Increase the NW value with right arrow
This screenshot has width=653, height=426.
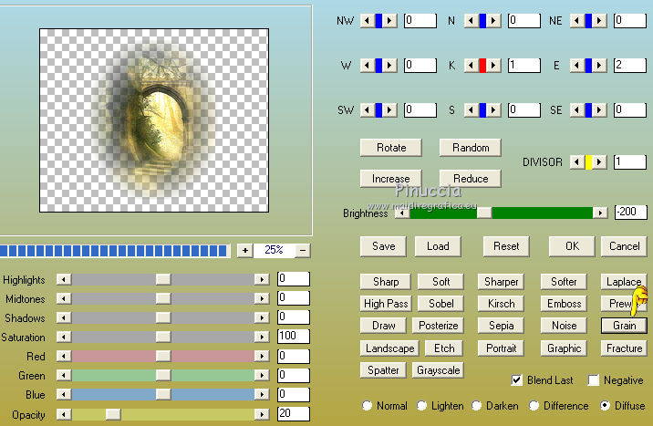pyautogui.click(x=389, y=20)
